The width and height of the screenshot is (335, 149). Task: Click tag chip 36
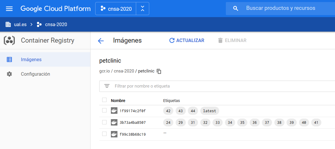click(255, 123)
